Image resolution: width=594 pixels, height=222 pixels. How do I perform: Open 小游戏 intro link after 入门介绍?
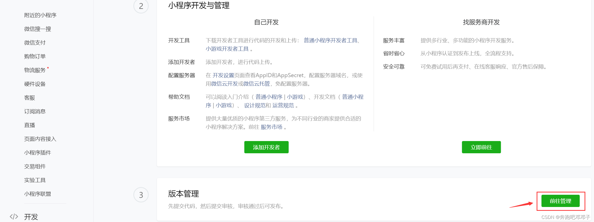[295, 97]
